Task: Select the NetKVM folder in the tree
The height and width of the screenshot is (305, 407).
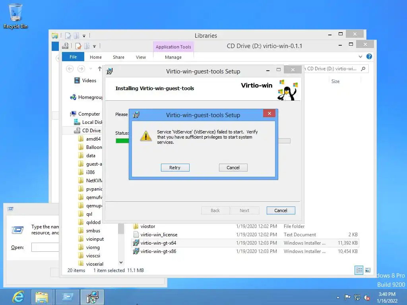Action: click(x=90, y=181)
